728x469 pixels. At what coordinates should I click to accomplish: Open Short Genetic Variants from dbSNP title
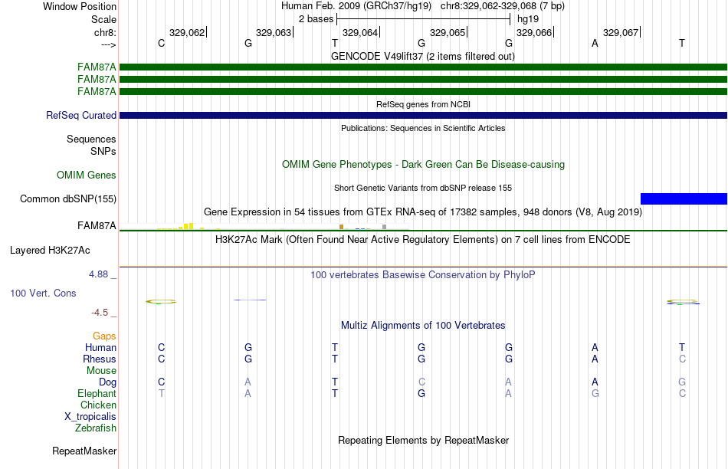pos(423,188)
